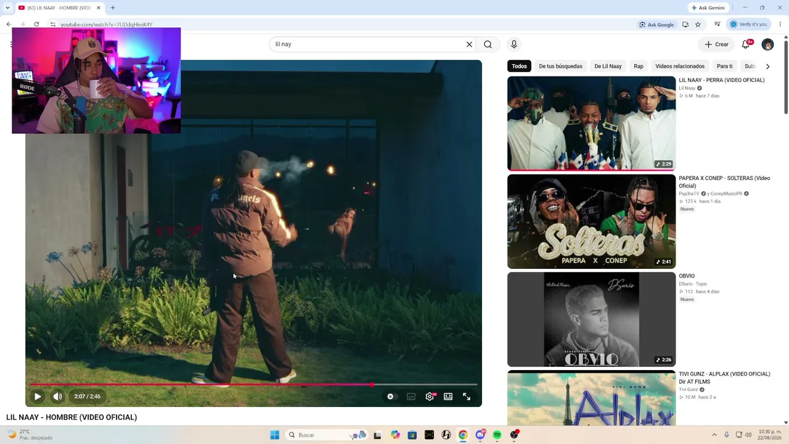Bookmark this page with the star
The height and width of the screenshot is (444, 789).
pos(698,25)
